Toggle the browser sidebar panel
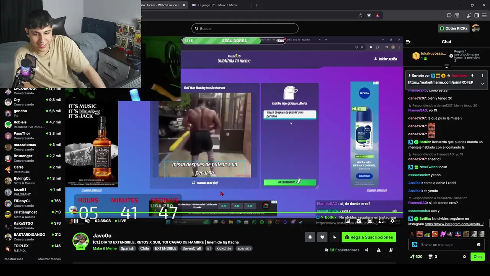 477,15
